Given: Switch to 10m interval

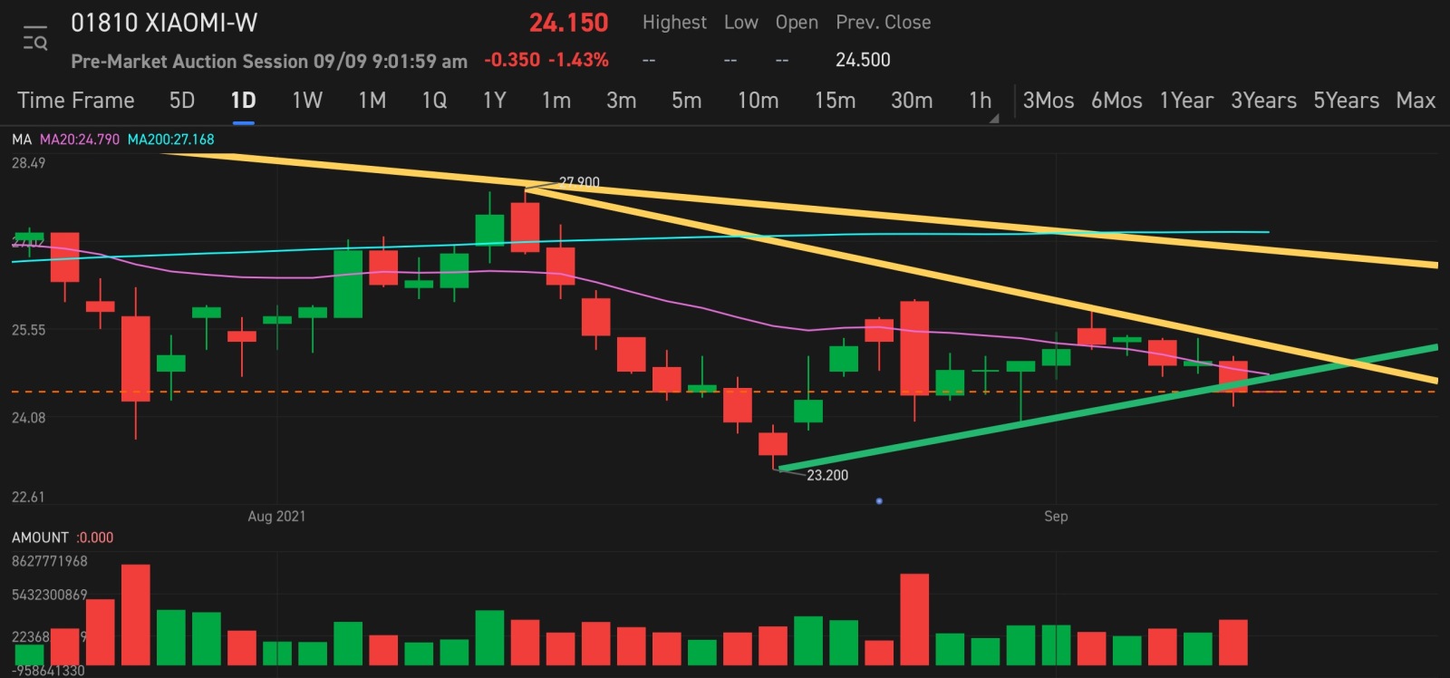Looking at the screenshot, I should pyautogui.click(x=758, y=101).
